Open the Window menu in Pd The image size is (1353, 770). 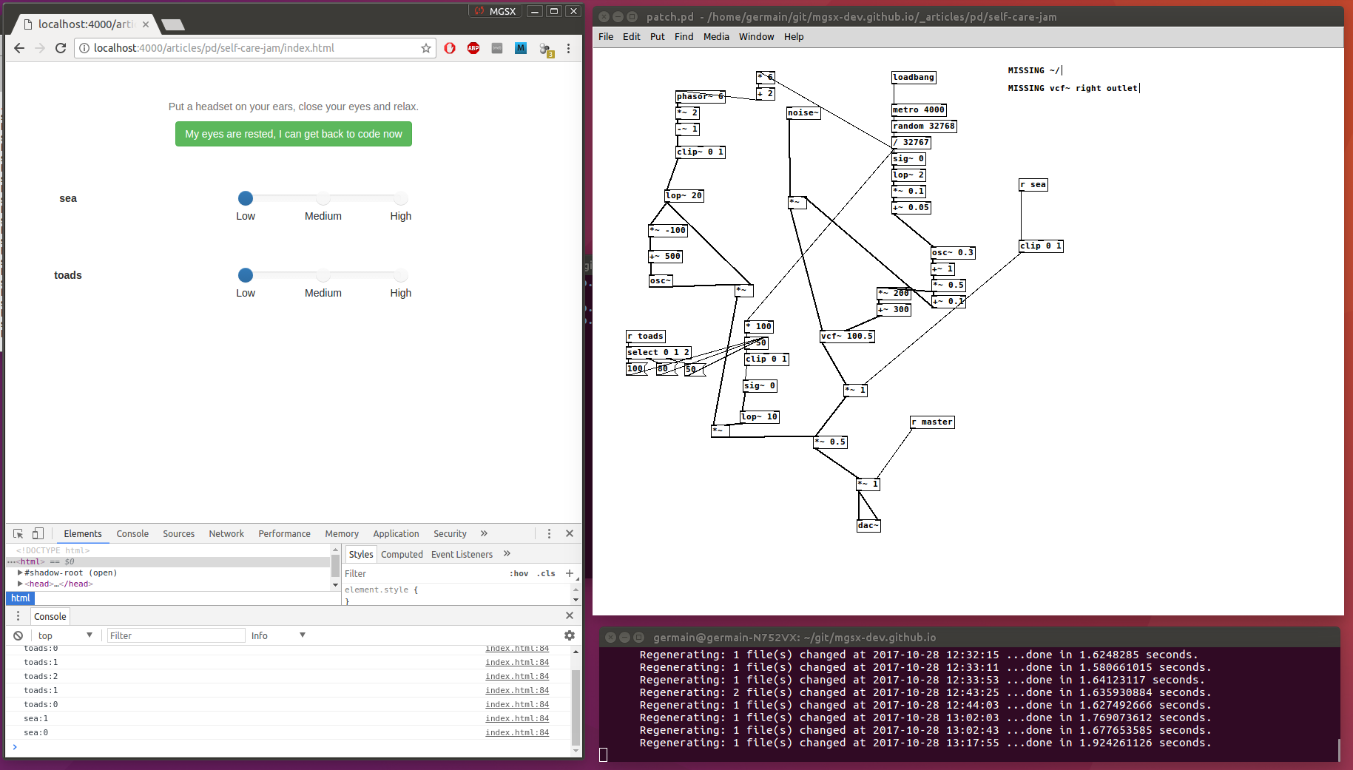point(756,36)
